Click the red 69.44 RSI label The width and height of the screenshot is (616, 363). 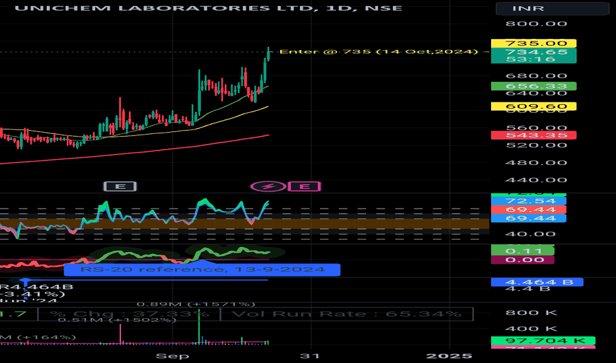(x=528, y=210)
